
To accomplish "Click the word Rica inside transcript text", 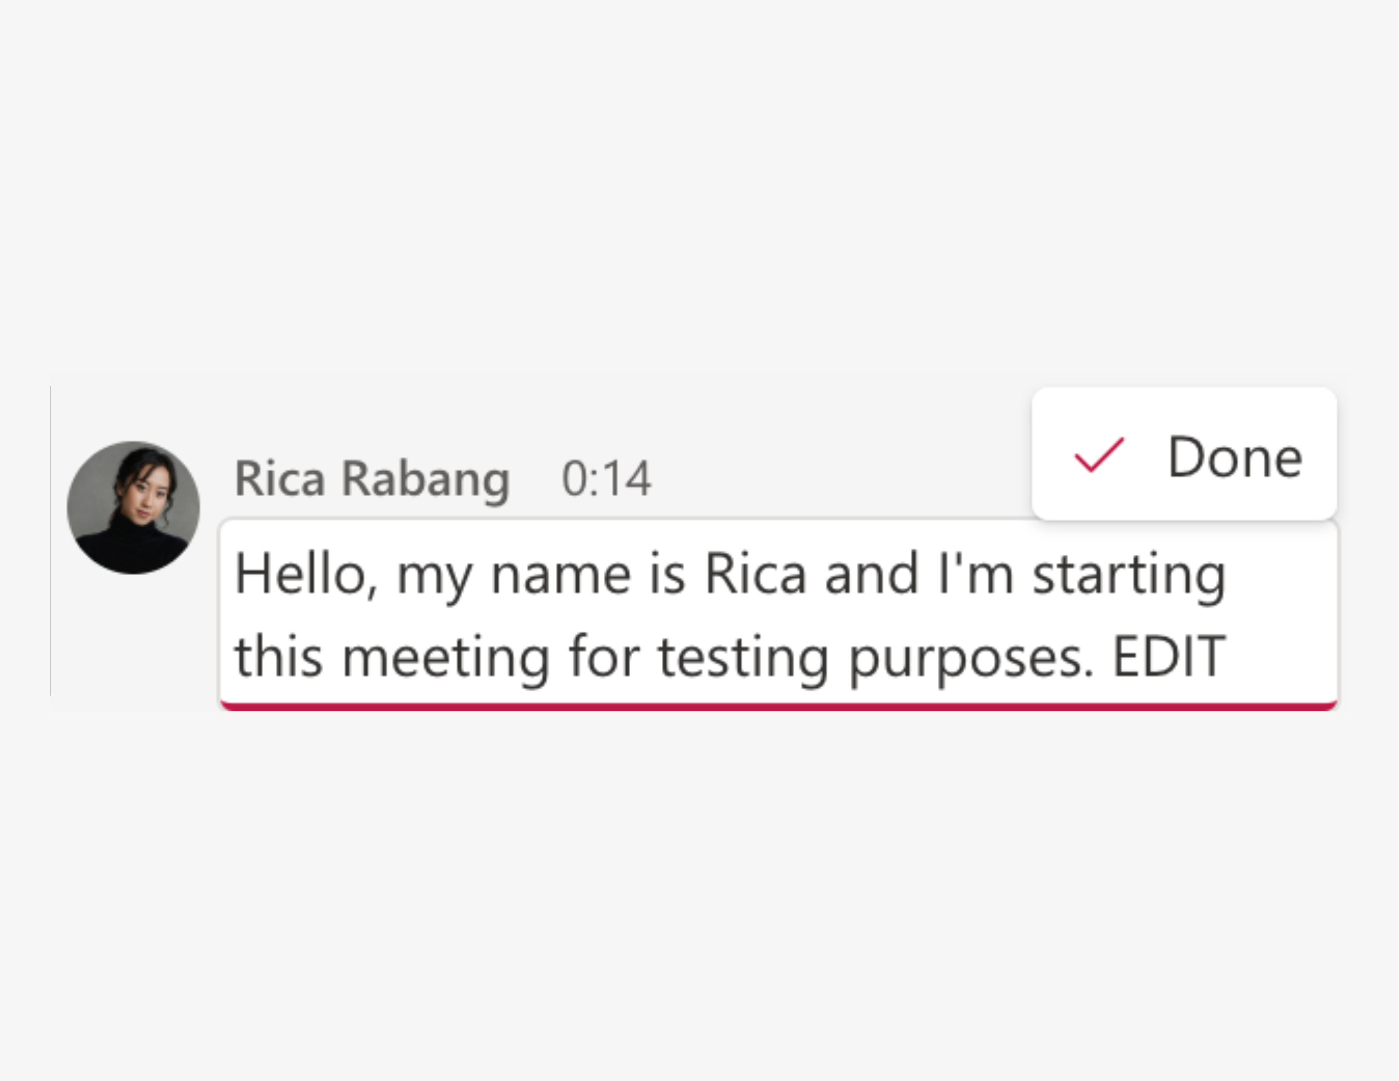I will coord(755,575).
